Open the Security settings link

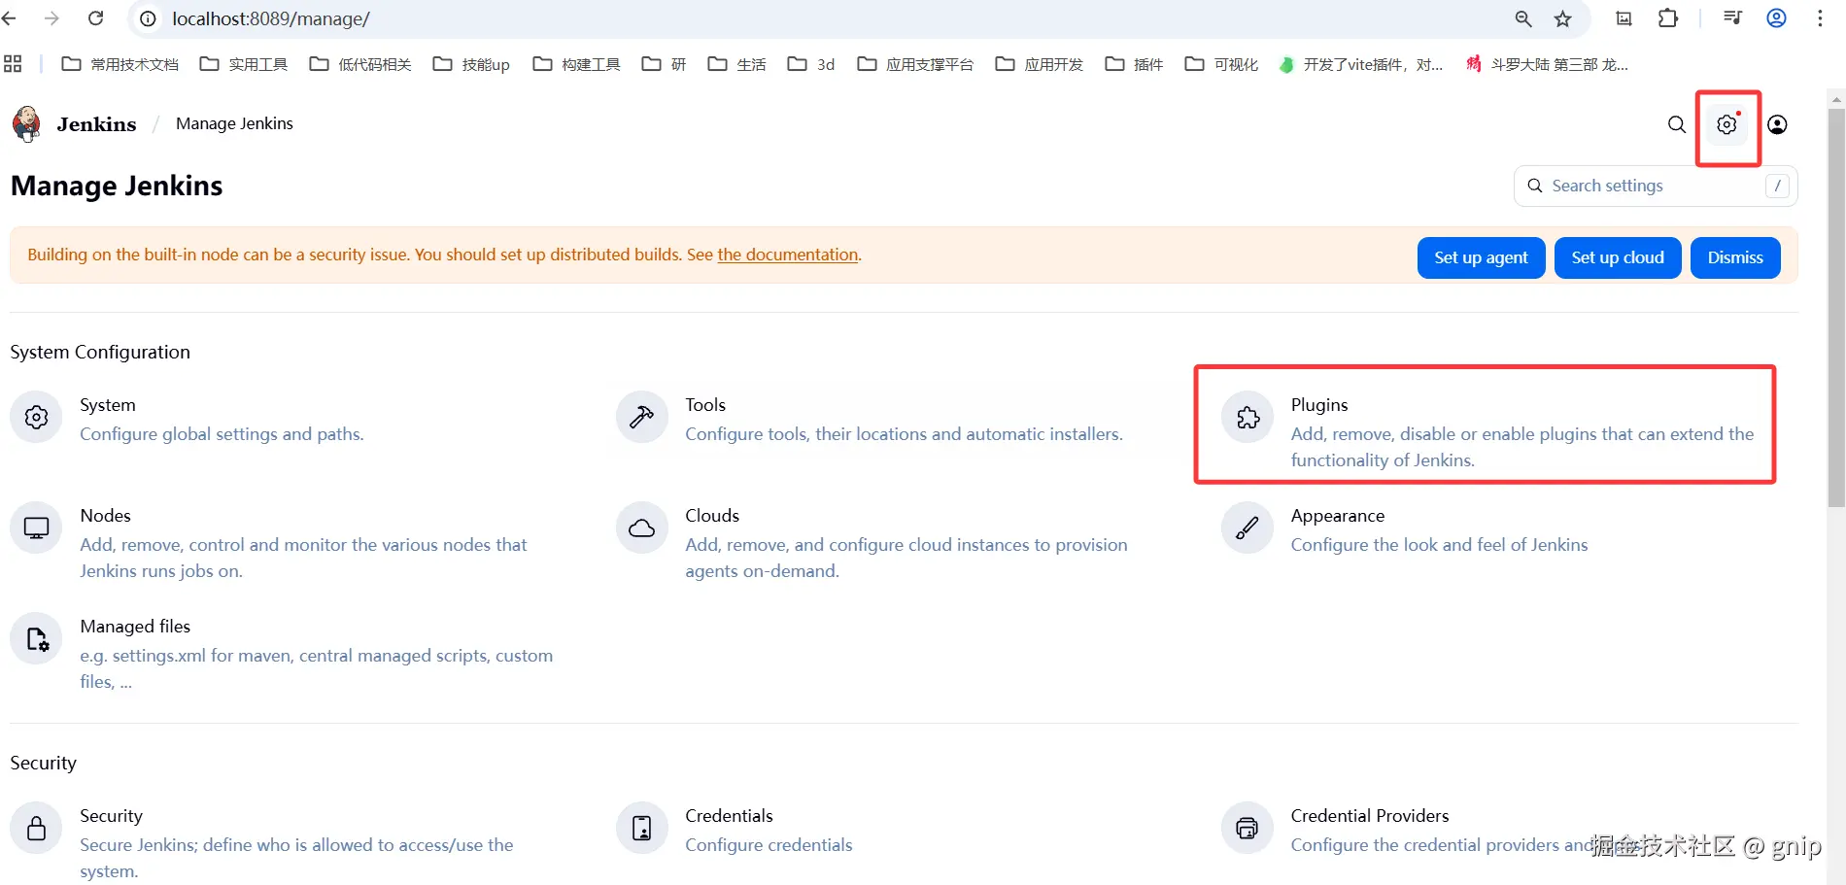[111, 816]
